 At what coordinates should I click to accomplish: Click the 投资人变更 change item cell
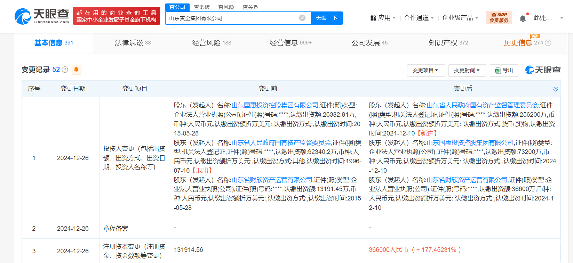[x=135, y=158]
